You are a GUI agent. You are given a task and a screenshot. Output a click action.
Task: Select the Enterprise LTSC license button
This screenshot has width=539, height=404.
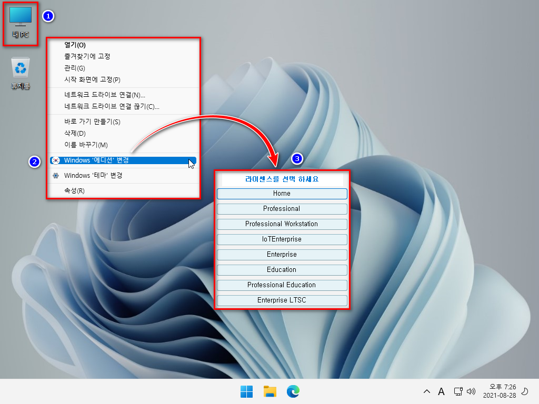click(x=282, y=300)
